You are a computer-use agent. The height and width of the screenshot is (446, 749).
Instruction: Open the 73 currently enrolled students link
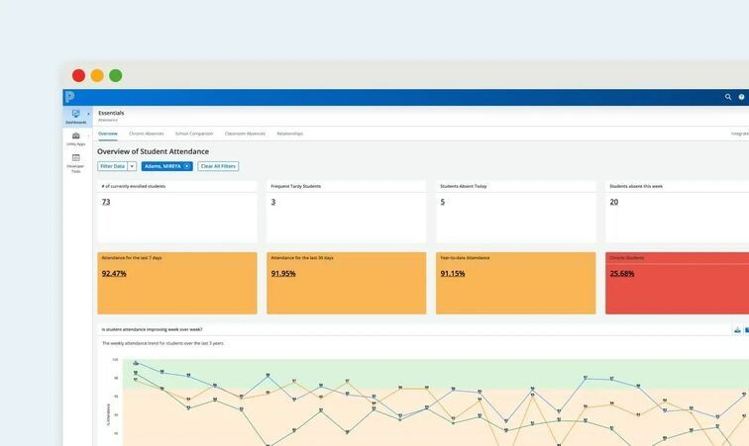[x=106, y=202]
